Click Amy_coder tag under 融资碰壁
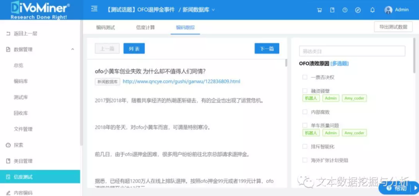Screen dimensions: 419x196 pyautogui.click(x=354, y=98)
